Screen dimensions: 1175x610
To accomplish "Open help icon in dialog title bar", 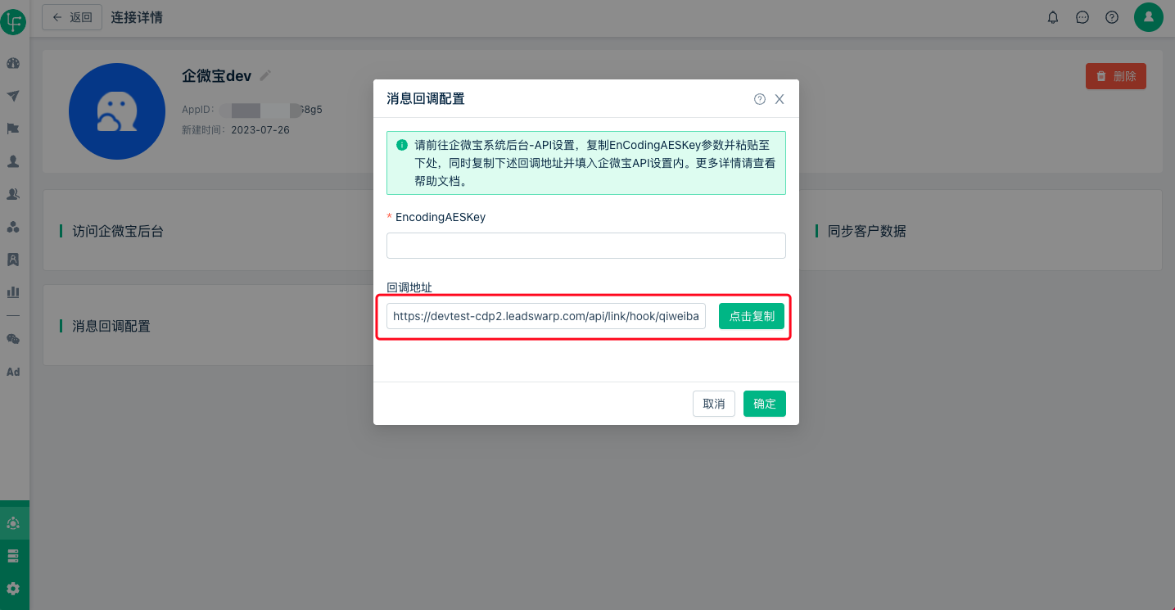I will tap(759, 98).
